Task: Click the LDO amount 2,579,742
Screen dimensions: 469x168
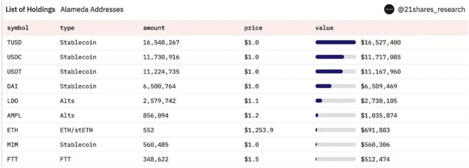Action: tap(159, 101)
